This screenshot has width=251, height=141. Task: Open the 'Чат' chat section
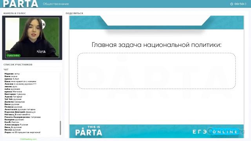click(x=6, y=70)
